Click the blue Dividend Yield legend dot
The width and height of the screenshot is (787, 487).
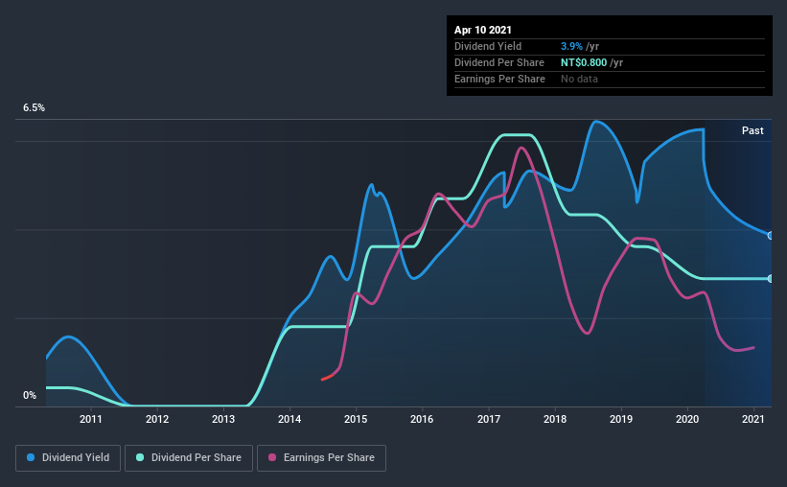point(31,457)
